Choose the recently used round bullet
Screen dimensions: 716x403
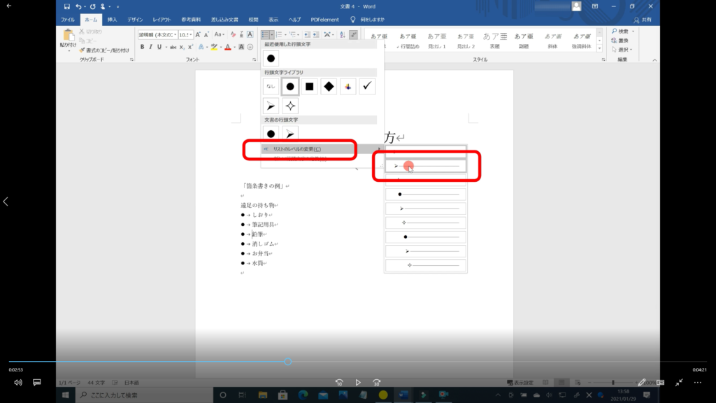(271, 59)
